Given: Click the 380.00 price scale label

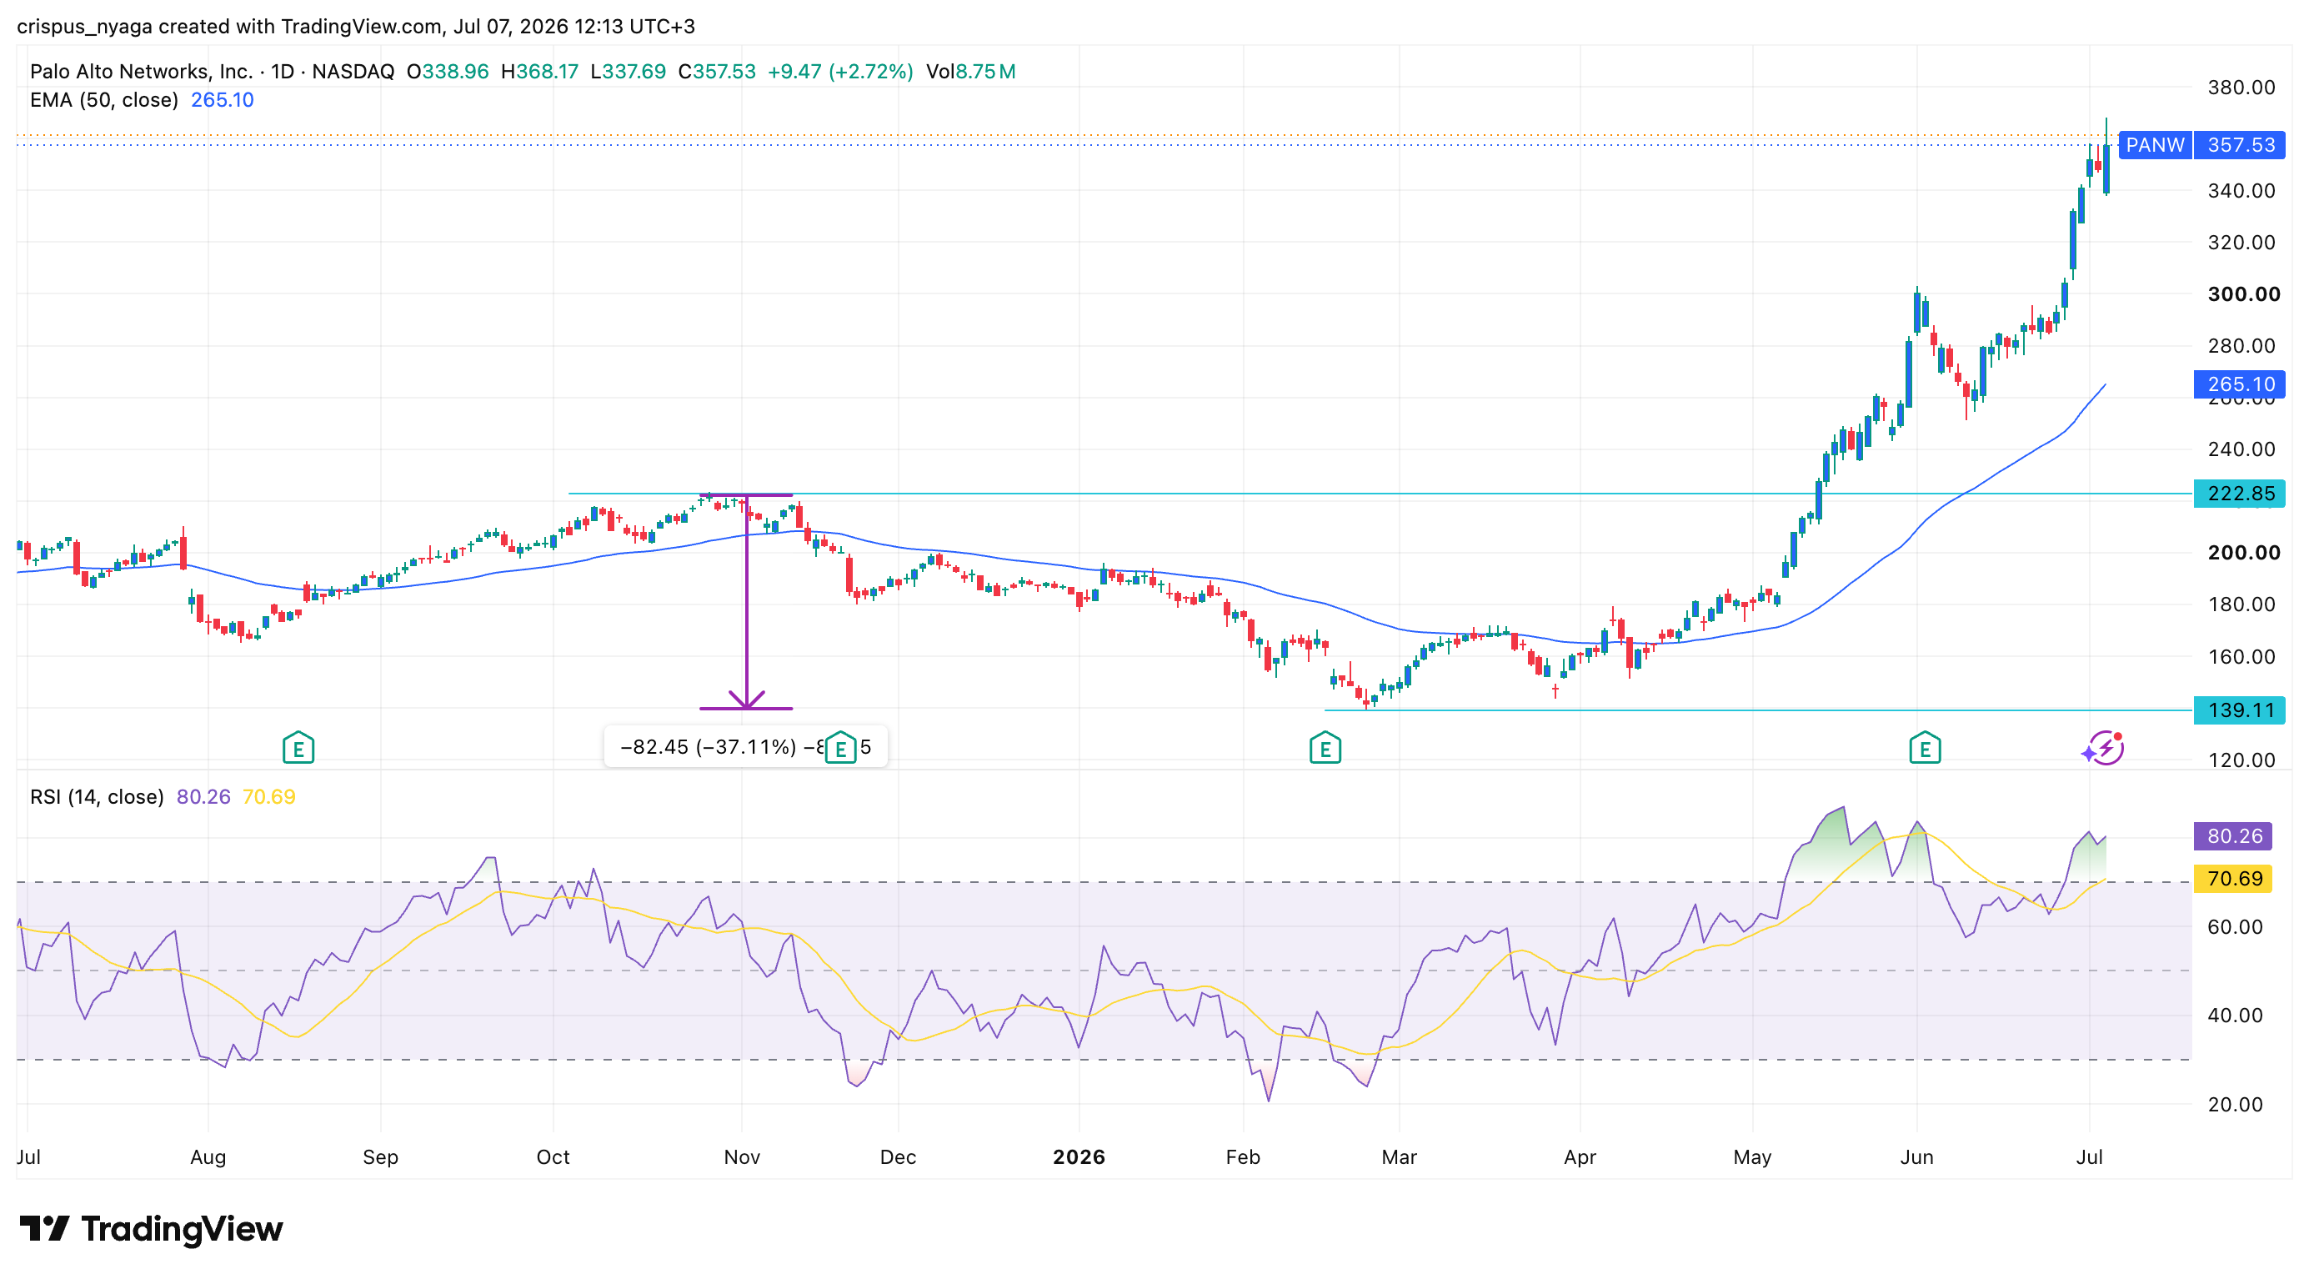Looking at the screenshot, I should (x=2241, y=88).
